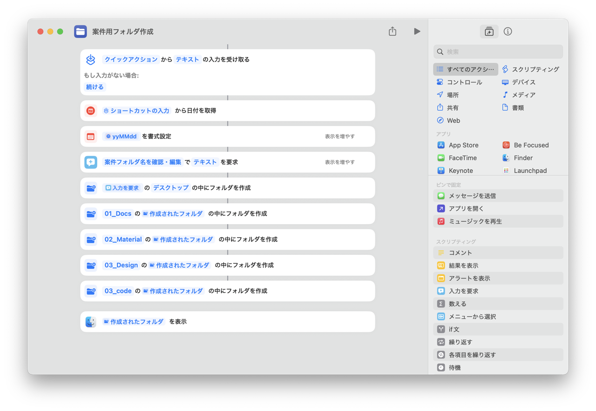Choose App Store in the apps list
This screenshot has width=596, height=411.
point(458,145)
